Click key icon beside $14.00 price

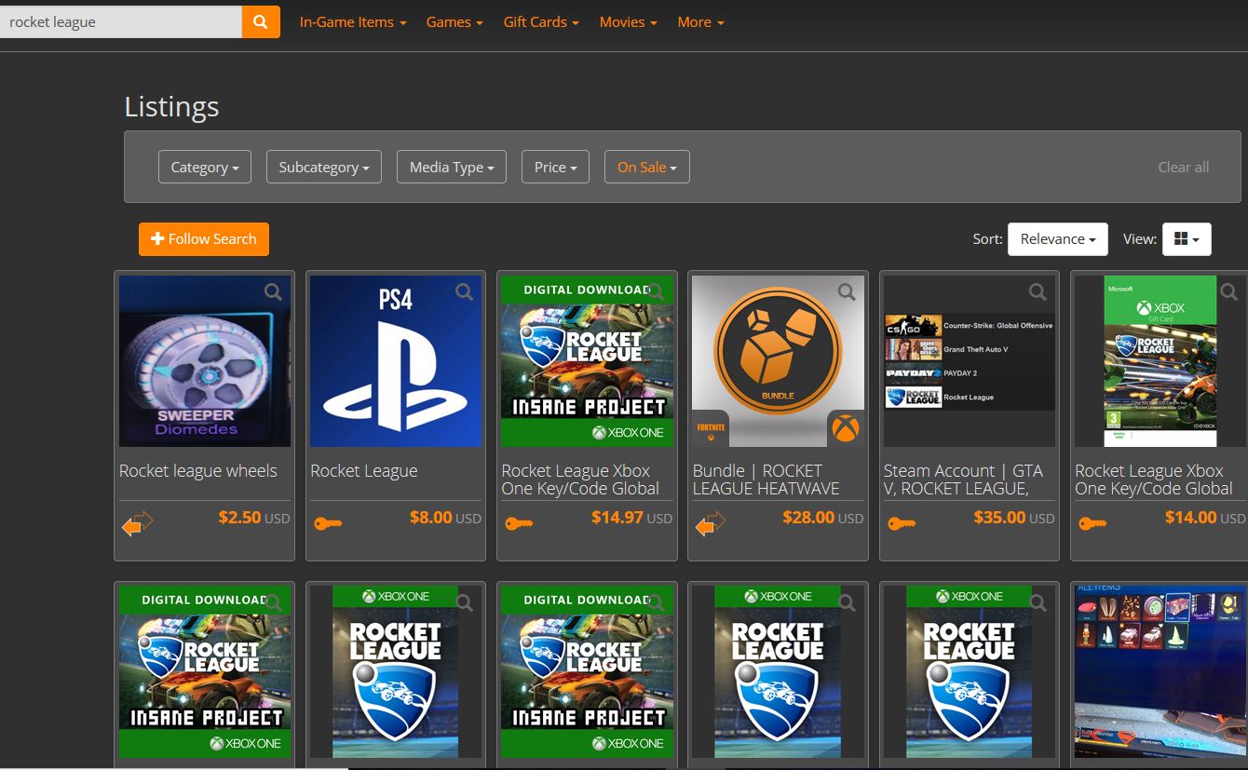click(x=1092, y=524)
